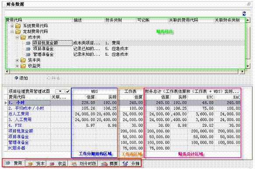Click the 系统费用代码 folder icon
Screen dimensions: 255x169
[18, 26]
